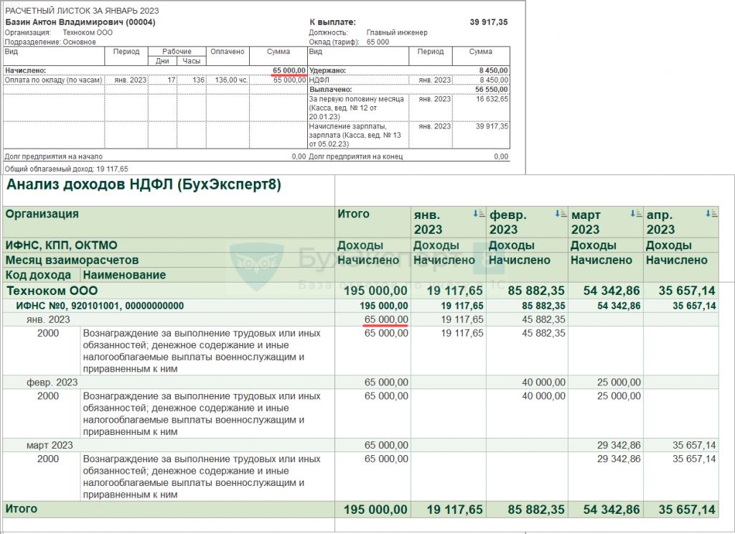Click the position value Главный инженер
The height and width of the screenshot is (534, 735).
[397, 33]
